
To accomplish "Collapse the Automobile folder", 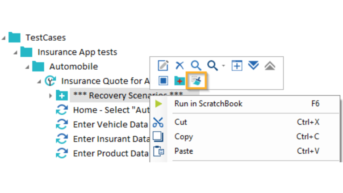I will click(x=27, y=67).
